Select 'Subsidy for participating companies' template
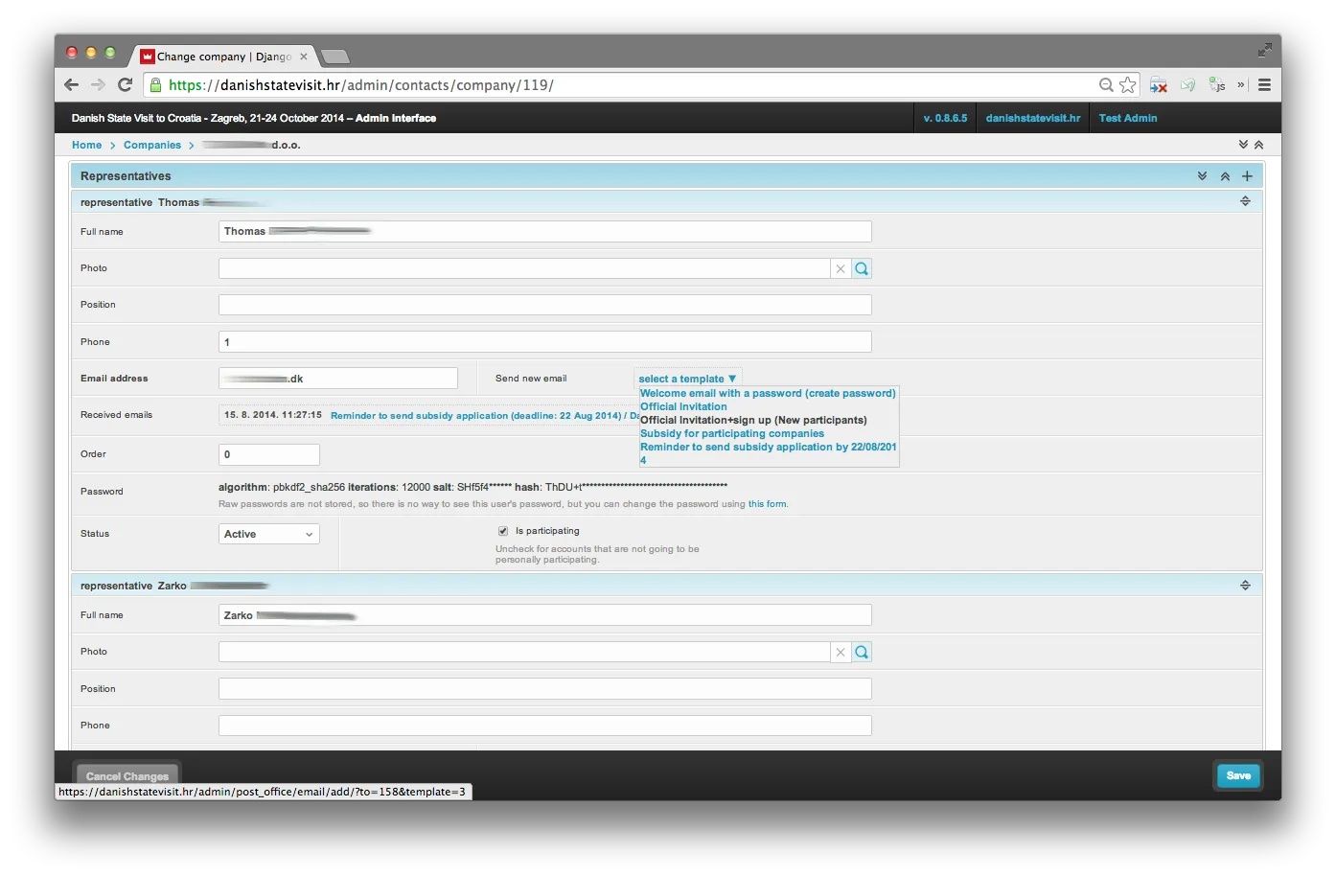This screenshot has height=876, width=1336. (x=731, y=433)
